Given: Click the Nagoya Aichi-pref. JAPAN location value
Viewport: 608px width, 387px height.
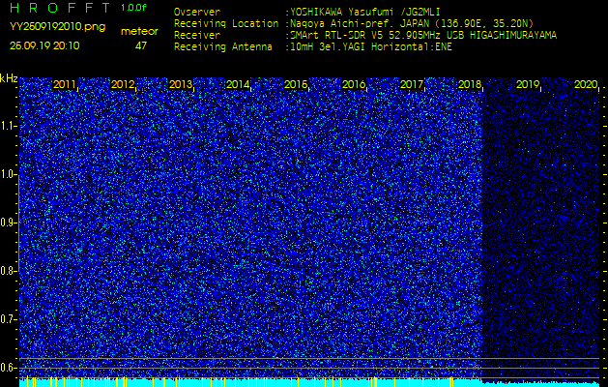Looking at the screenshot, I should coord(412,23).
